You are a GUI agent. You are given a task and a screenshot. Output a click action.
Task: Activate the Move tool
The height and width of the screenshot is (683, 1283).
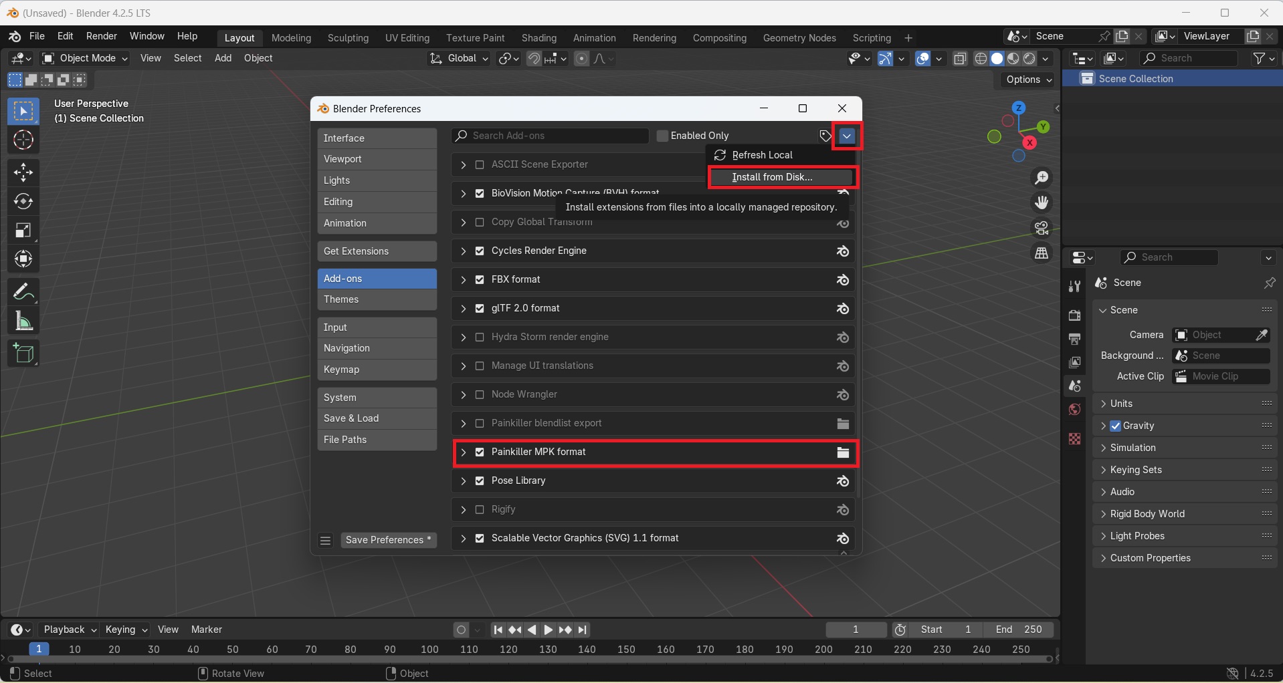[23, 172]
